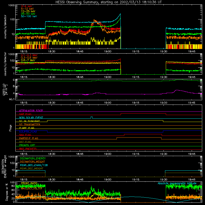
Task: Click the 'C' level label on GOES axis
Action: pos(14,80)
